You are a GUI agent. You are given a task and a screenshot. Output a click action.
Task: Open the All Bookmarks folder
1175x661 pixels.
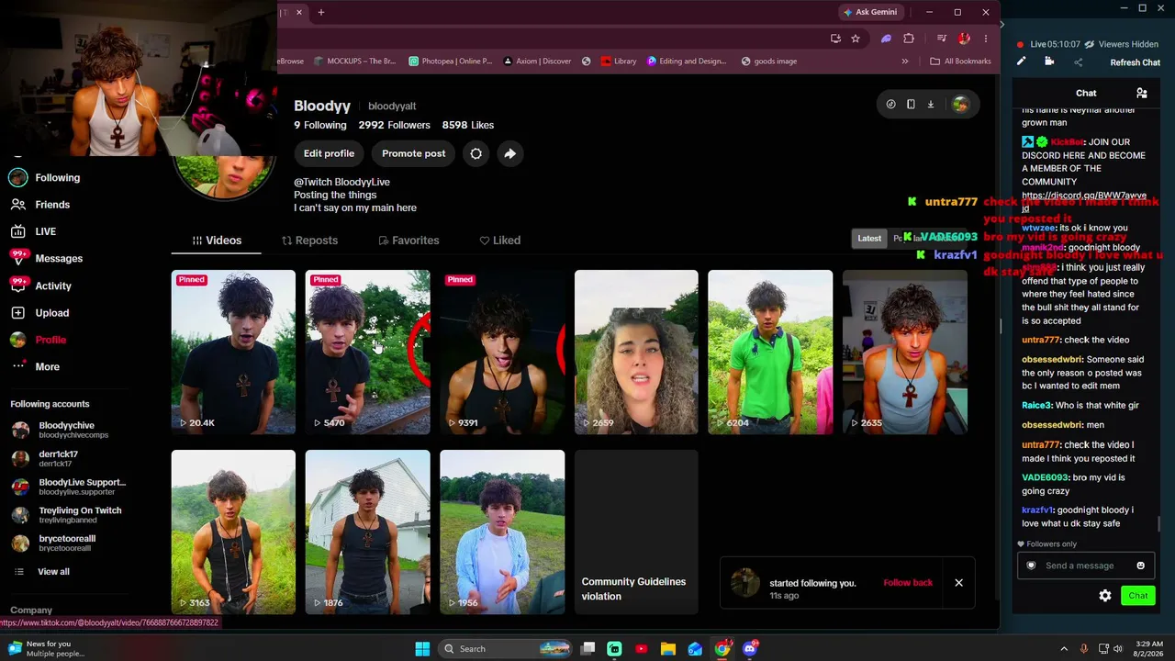point(960,62)
